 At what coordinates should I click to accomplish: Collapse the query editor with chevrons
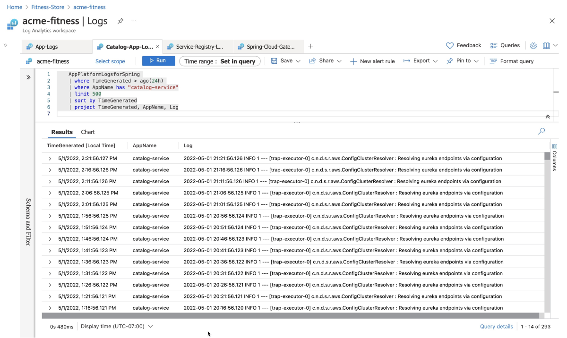(548, 117)
